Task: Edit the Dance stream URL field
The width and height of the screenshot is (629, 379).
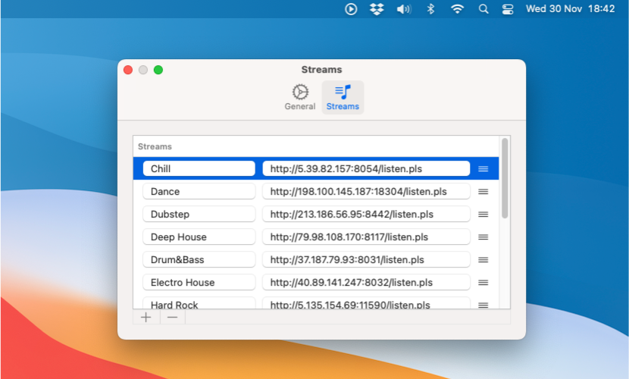Action: point(366,192)
